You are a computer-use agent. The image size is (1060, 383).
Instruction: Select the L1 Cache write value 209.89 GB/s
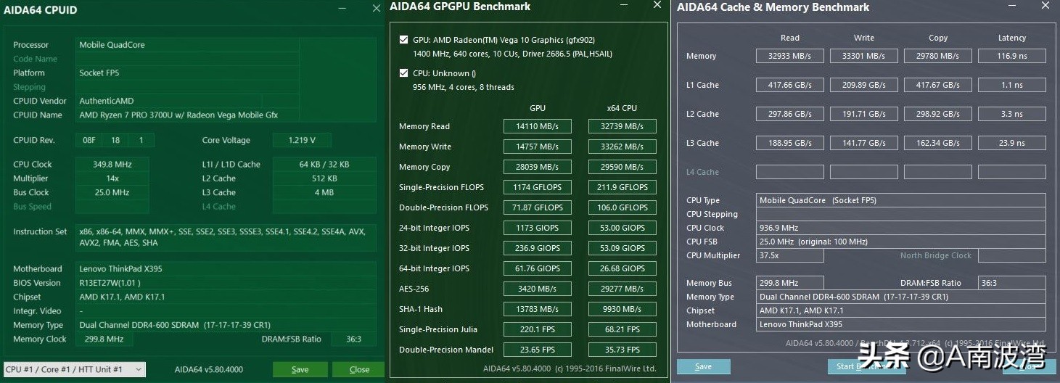point(863,85)
